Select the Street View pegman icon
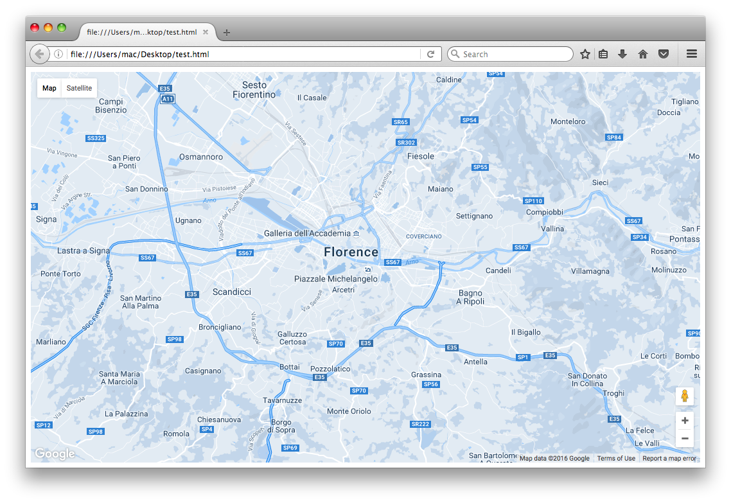 684,396
